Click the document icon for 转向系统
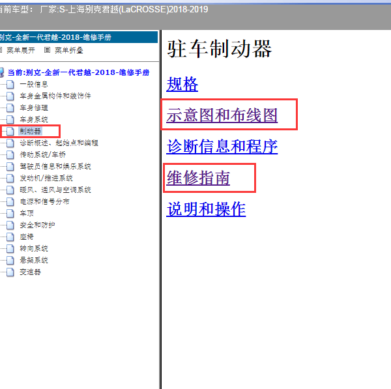Viewport: 391px width, 389px height. 10,248
